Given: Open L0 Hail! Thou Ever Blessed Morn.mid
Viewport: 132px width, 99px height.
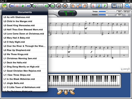Looking at the screenshot, I should (x=25, y=29).
